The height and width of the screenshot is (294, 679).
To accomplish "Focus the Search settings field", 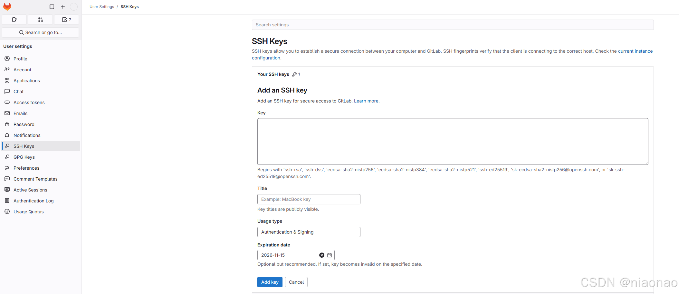I will pyautogui.click(x=453, y=25).
